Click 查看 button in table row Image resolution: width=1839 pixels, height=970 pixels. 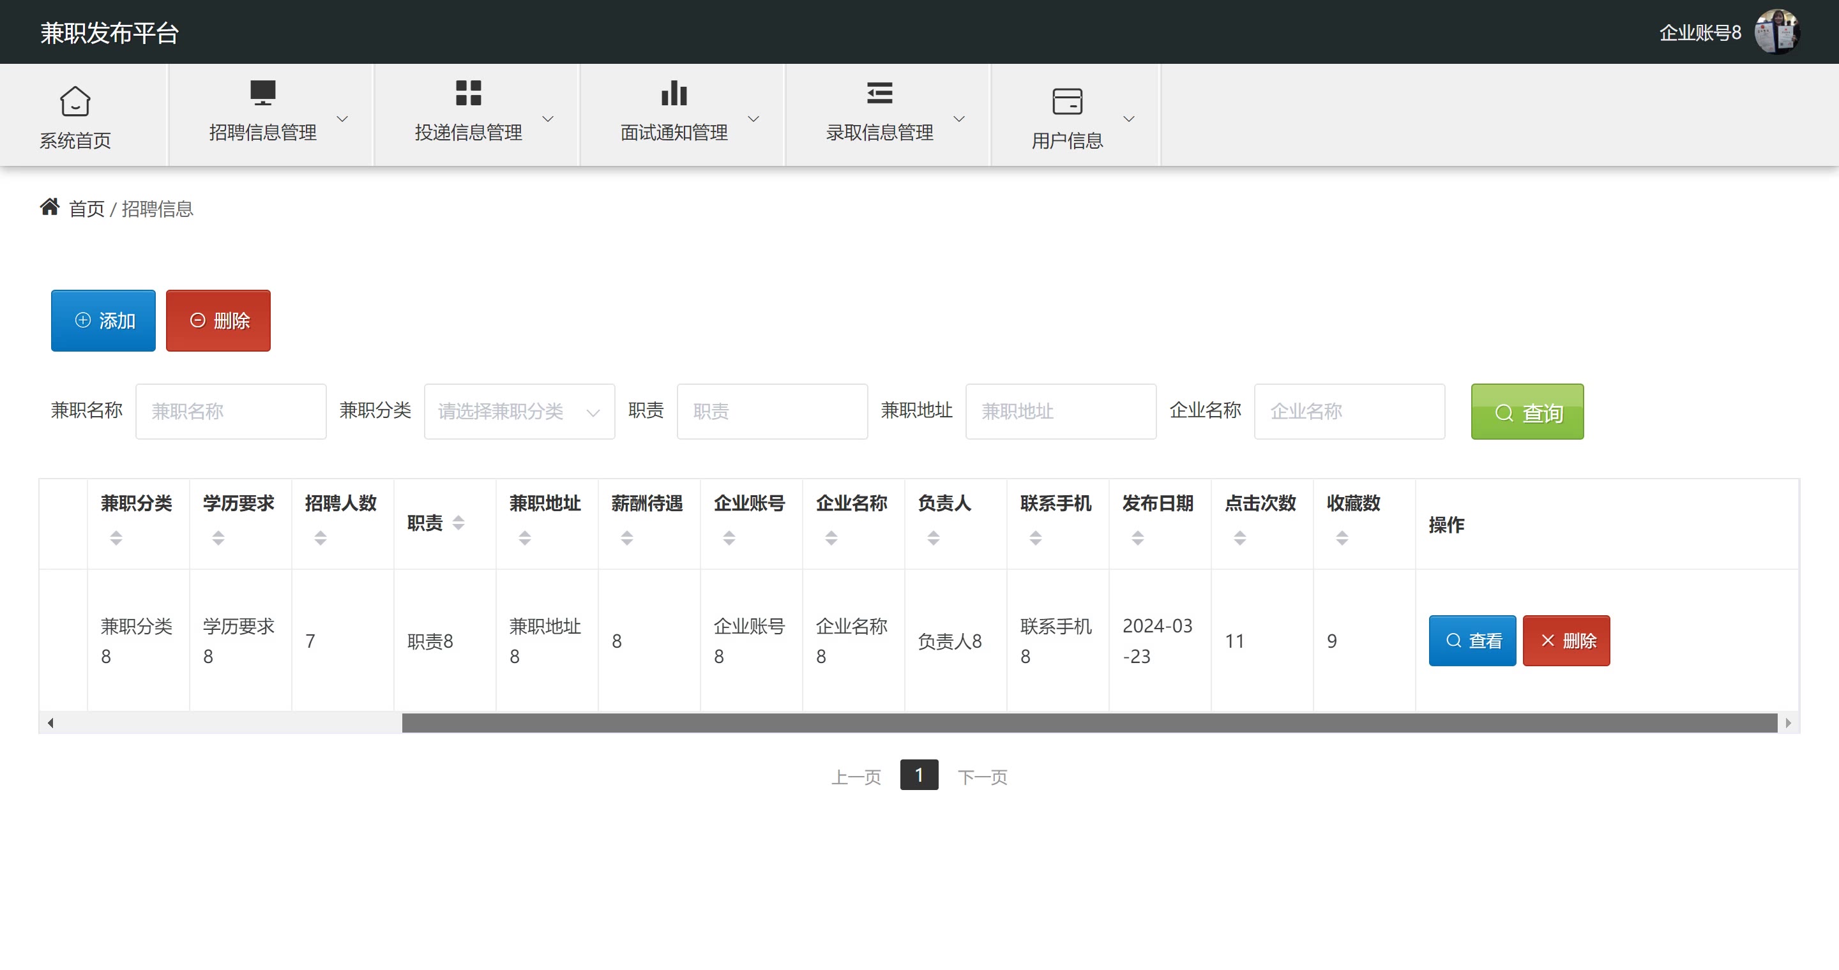[1472, 641]
